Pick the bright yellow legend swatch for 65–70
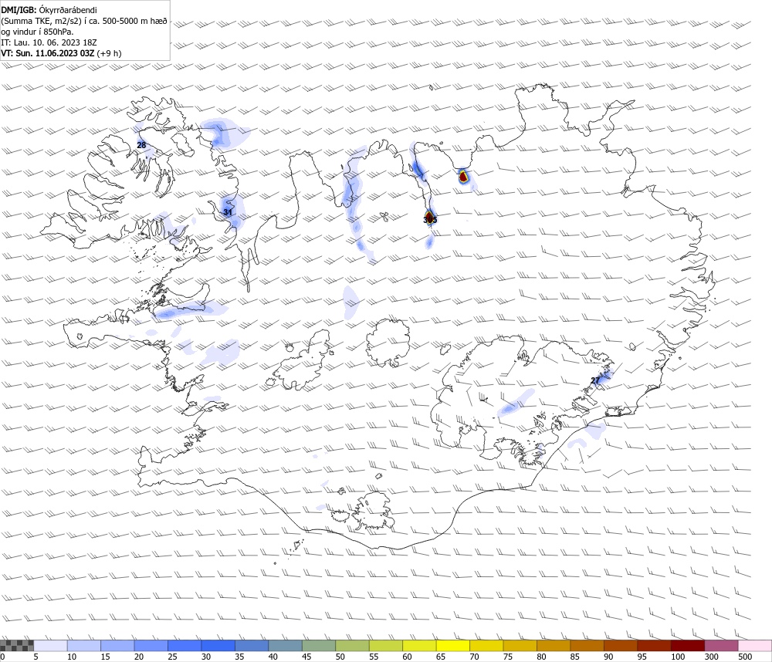 (453, 646)
